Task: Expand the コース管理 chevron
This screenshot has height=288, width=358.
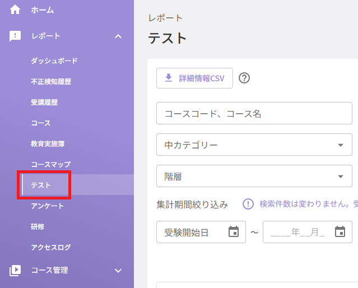Action: (118, 271)
